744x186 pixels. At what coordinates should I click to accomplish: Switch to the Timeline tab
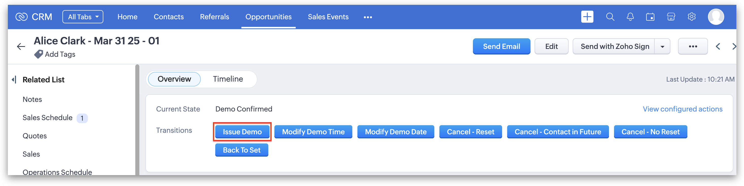(x=228, y=79)
